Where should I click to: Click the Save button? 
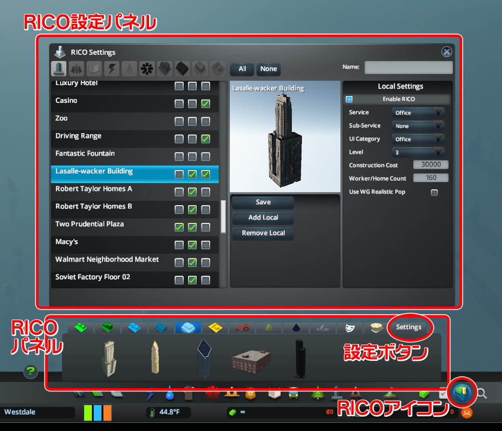[x=263, y=202]
